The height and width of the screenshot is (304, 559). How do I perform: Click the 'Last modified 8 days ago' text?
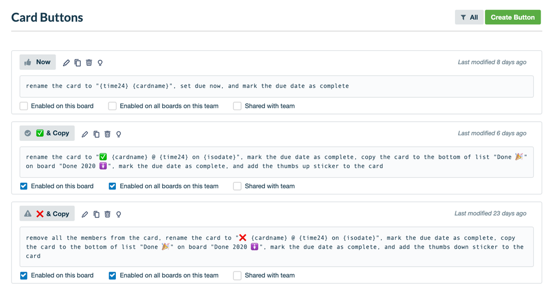[x=492, y=62]
